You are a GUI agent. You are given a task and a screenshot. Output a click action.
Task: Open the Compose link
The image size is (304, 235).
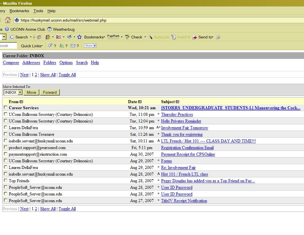[11, 63]
